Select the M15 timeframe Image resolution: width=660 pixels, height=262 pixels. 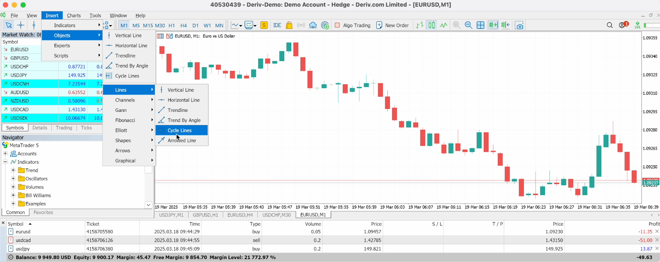148,25
